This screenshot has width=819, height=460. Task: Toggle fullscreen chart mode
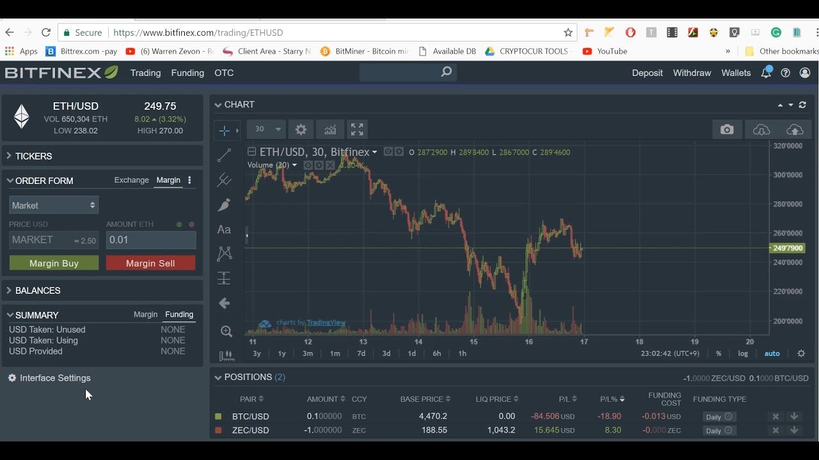[358, 129]
